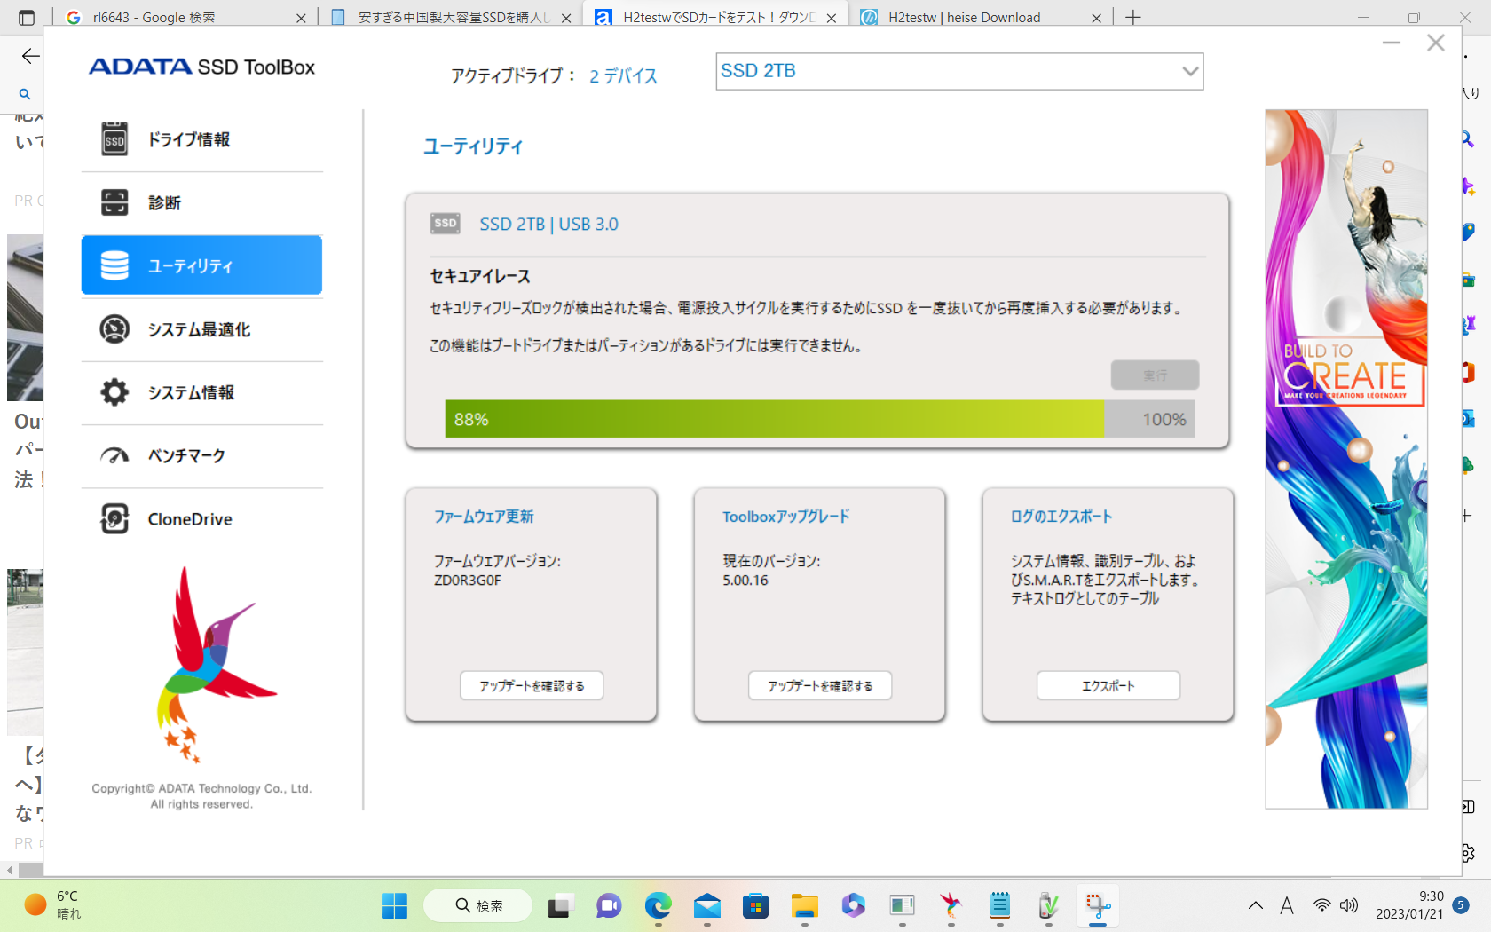Open the Windows Start menu
The width and height of the screenshot is (1491, 932).
[394, 905]
